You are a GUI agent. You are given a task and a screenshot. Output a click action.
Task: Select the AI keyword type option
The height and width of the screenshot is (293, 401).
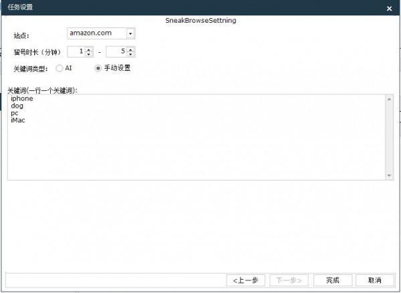tap(59, 68)
